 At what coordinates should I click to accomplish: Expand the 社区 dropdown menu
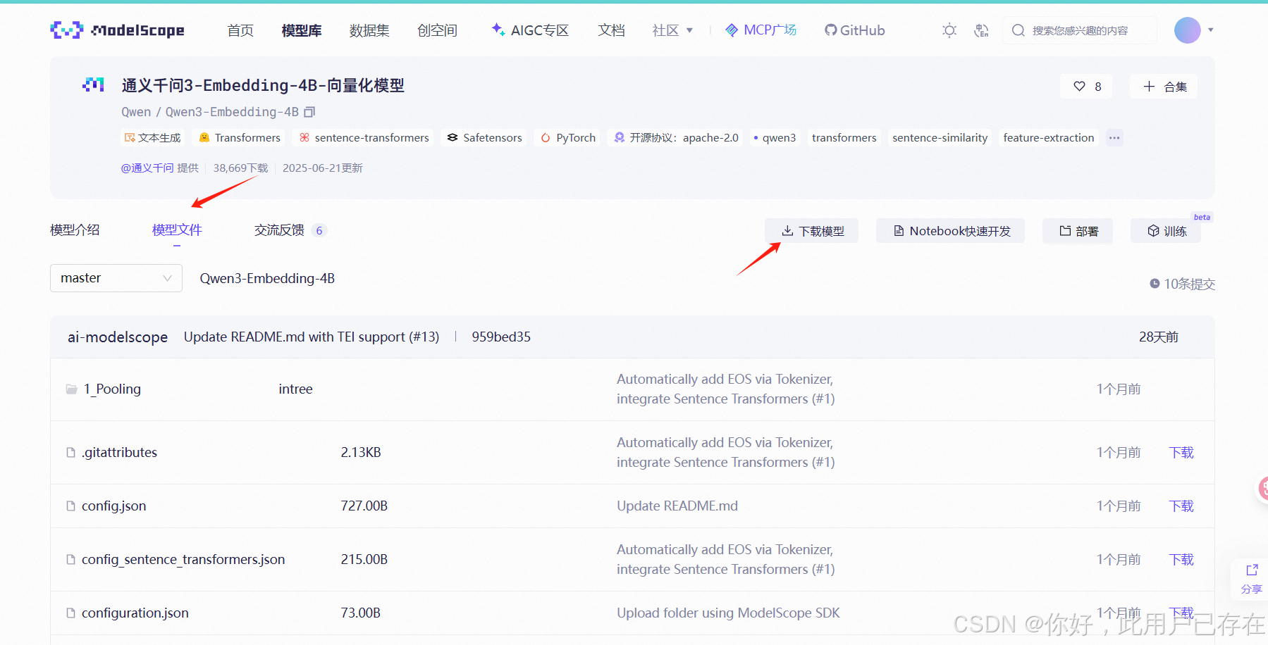click(672, 30)
